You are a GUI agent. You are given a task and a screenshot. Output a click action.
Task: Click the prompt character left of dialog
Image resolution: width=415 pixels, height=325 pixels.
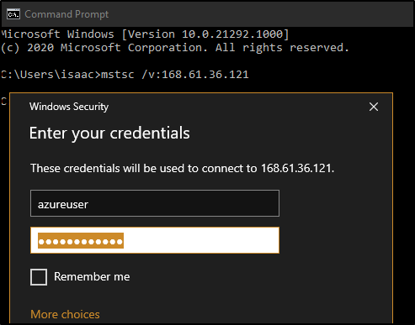3,101
